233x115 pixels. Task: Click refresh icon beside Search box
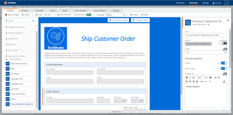33,21
